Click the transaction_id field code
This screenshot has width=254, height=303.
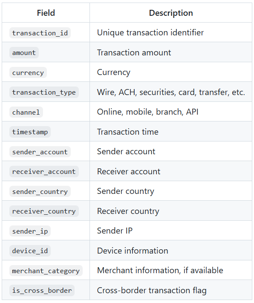coord(40,33)
